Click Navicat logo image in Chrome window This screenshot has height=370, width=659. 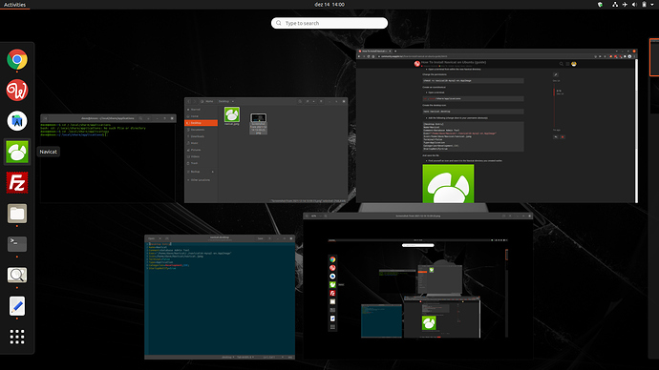pos(448,184)
